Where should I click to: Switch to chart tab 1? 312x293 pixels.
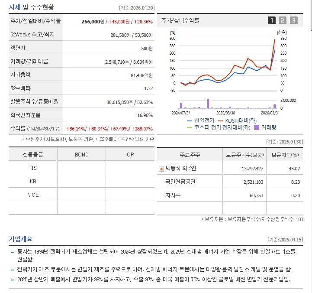click(x=272, y=20)
